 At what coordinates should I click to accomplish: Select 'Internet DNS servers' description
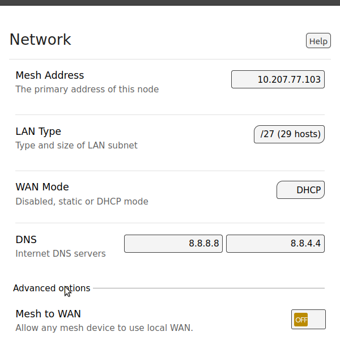click(61, 253)
